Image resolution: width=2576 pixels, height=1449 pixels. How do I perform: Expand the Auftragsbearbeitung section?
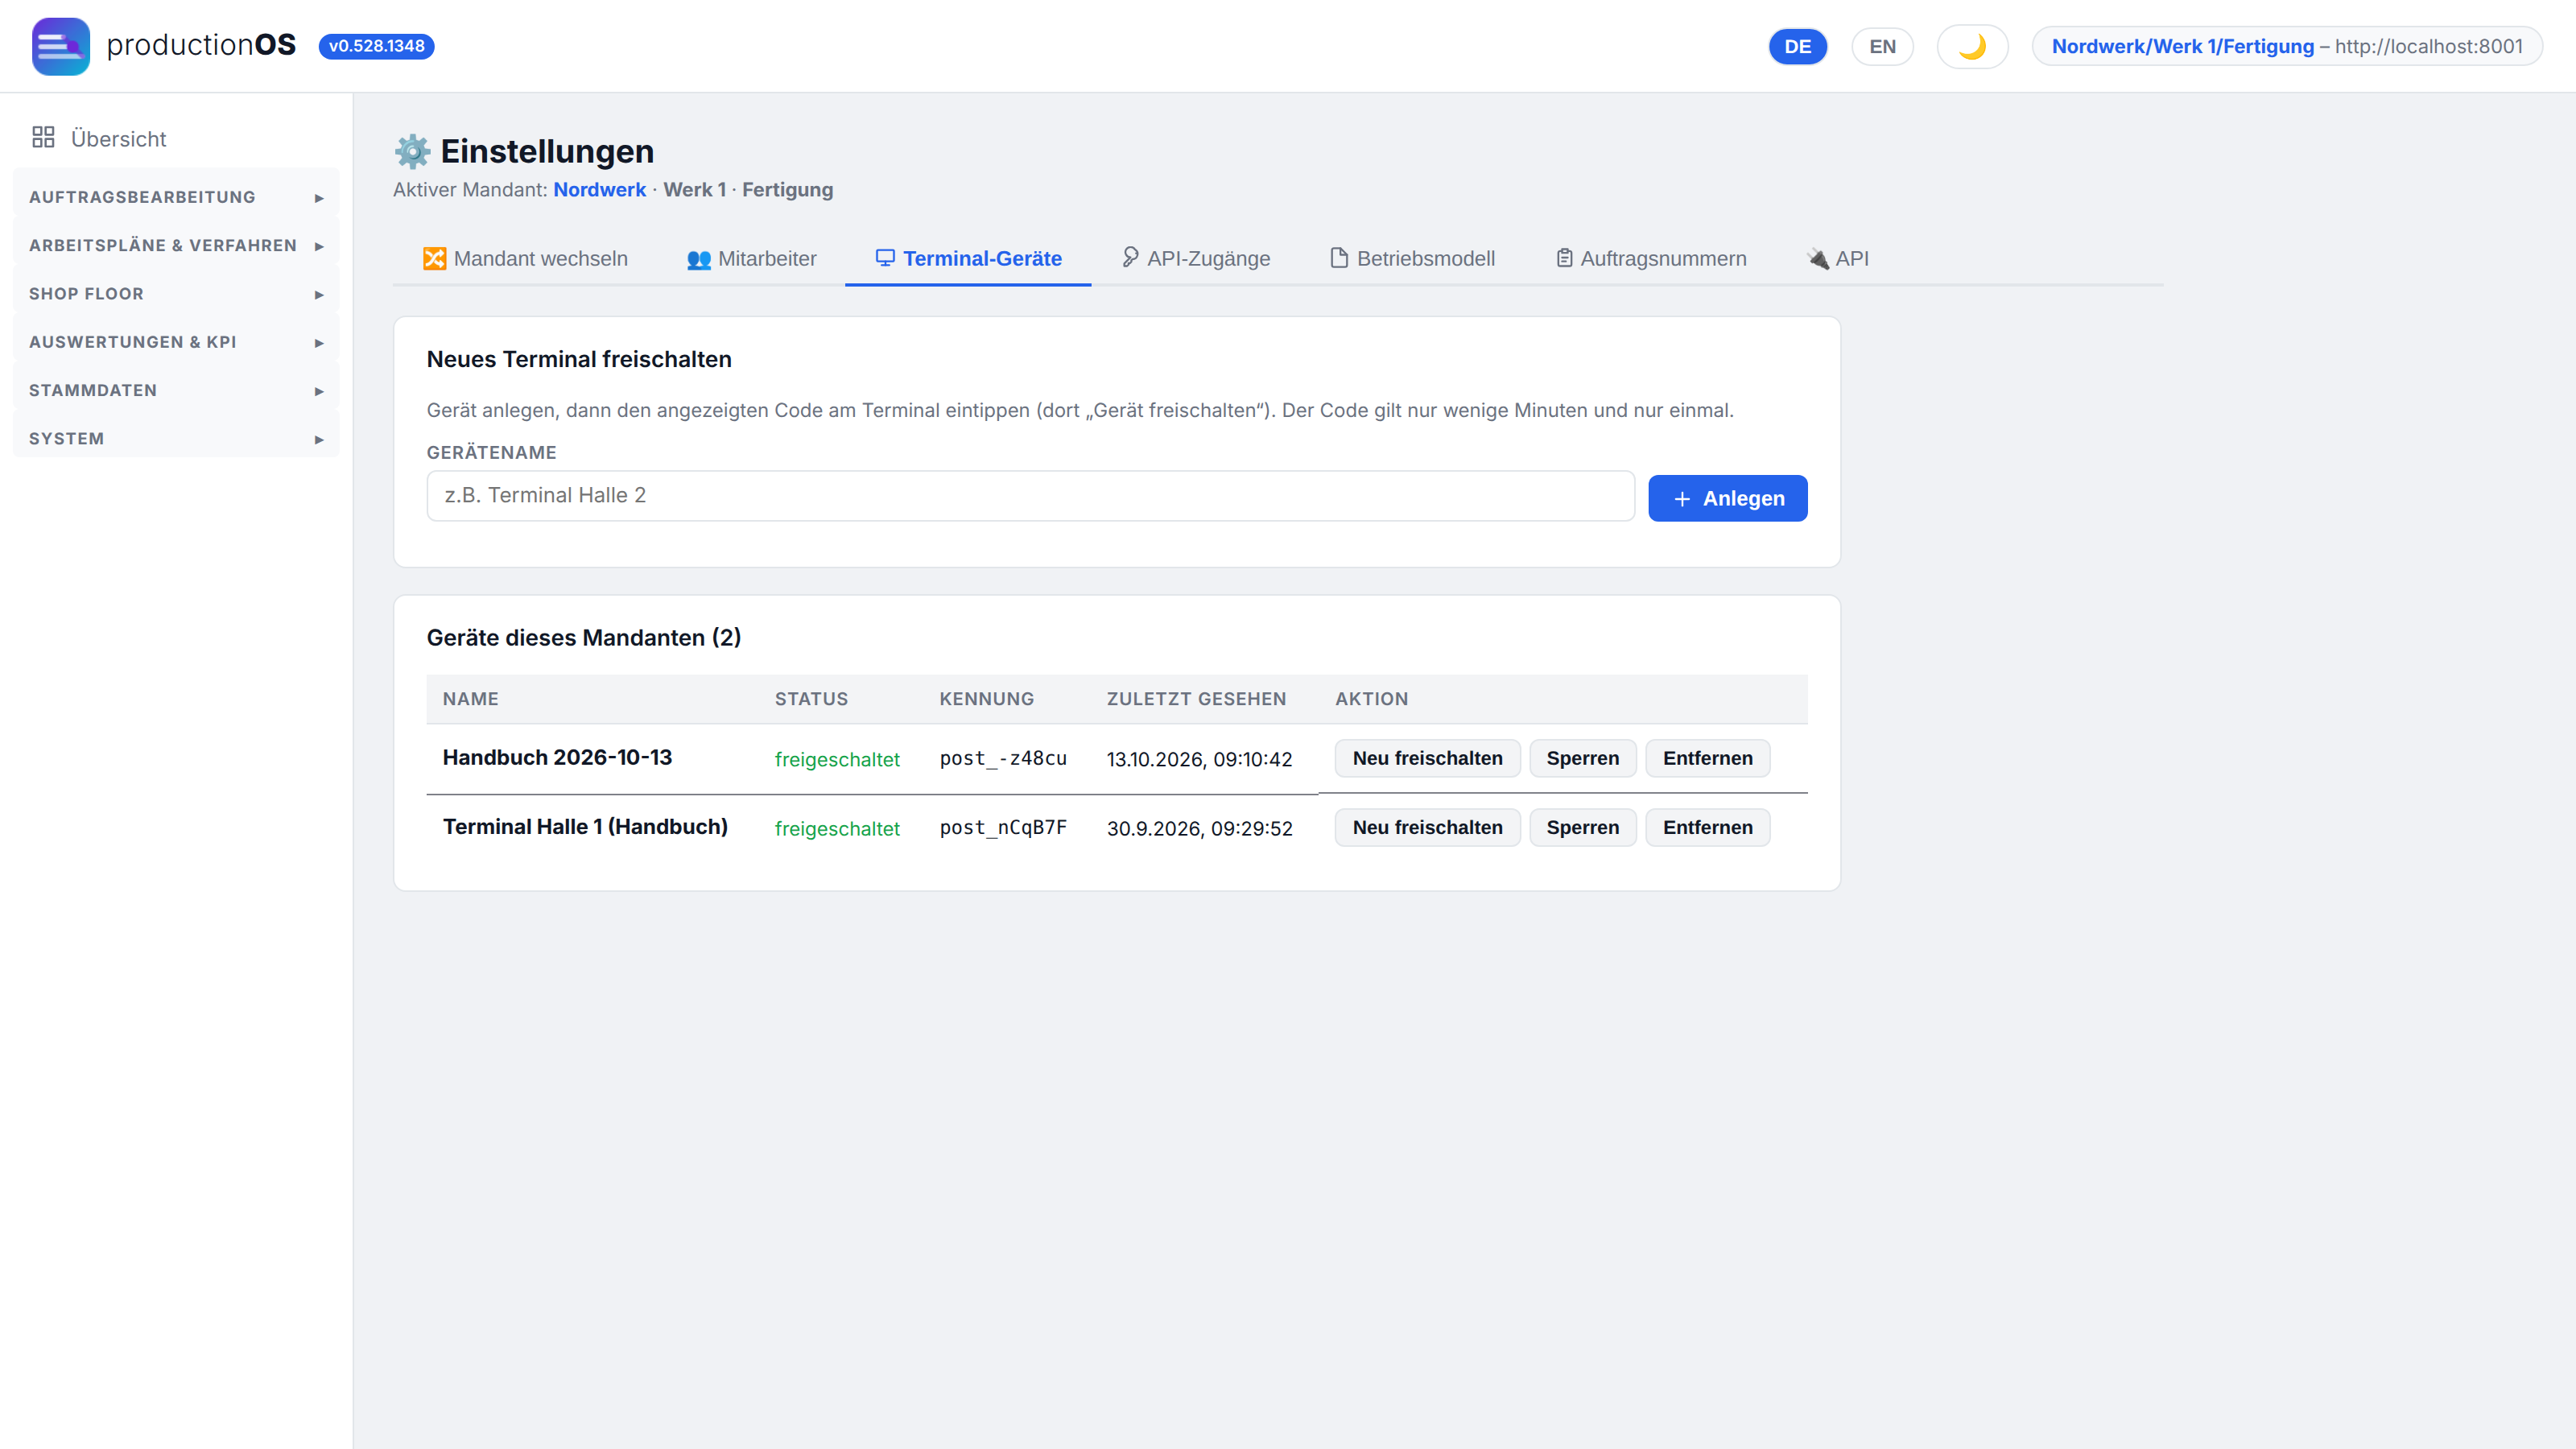point(176,197)
